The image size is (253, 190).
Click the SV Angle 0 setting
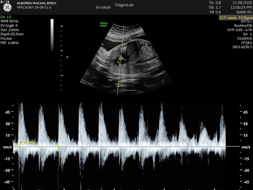(x=9, y=26)
